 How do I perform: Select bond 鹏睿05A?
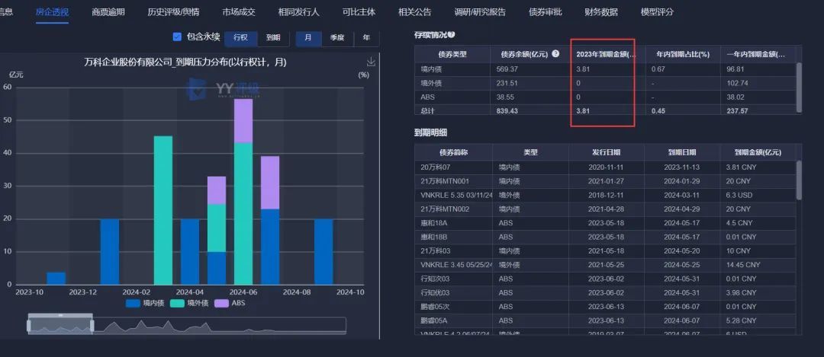[x=435, y=320]
